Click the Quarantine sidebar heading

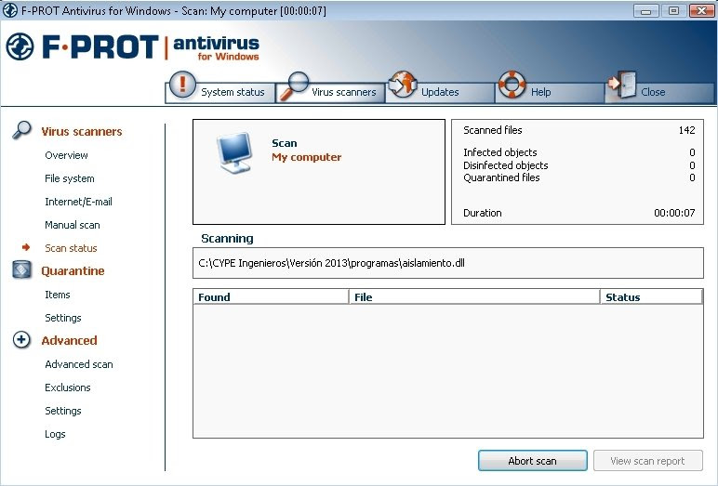(x=73, y=271)
